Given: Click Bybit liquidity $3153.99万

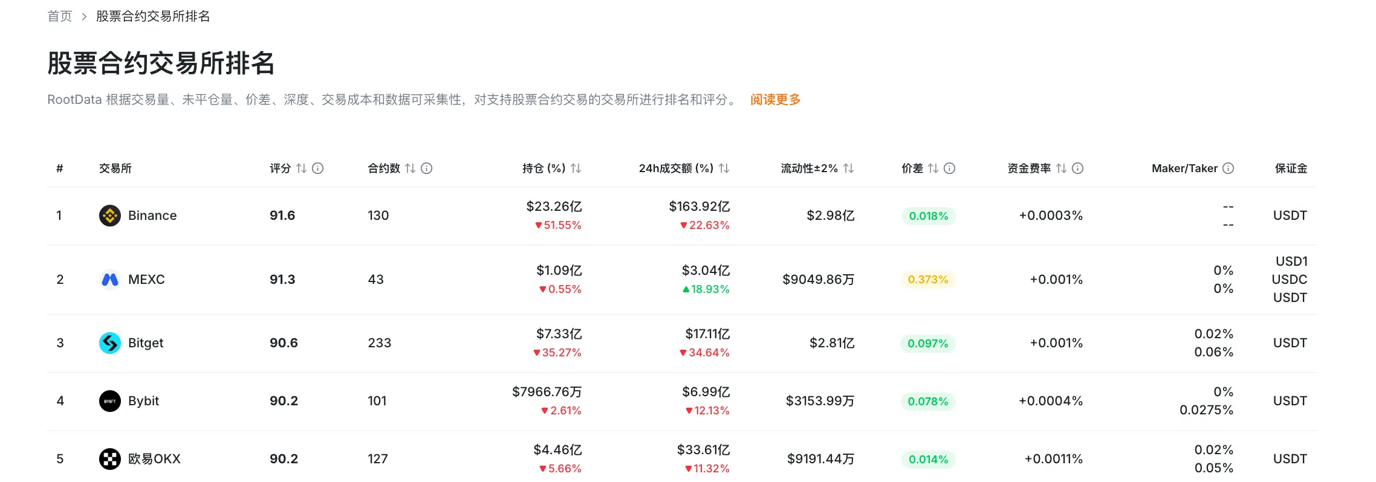Looking at the screenshot, I should point(820,401).
